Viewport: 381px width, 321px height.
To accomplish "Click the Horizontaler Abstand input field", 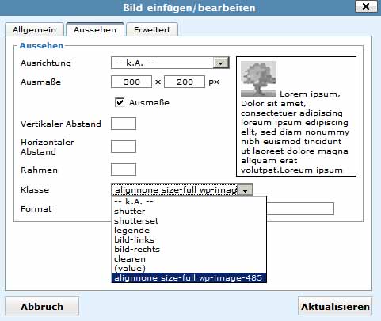I will click(x=124, y=147).
